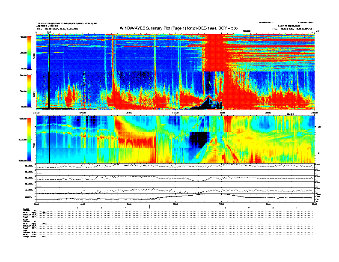Click the -122.50 color bar tick label
339x262 pixels.
(x=22, y=140)
